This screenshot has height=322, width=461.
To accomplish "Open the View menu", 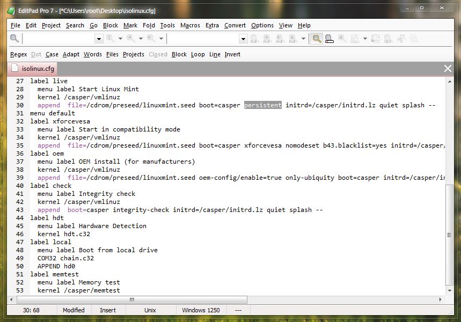I will 286,26.
